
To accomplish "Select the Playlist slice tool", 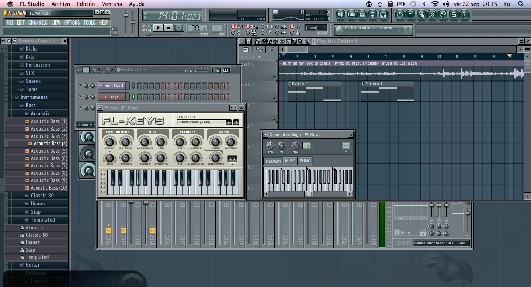I will [288, 41].
